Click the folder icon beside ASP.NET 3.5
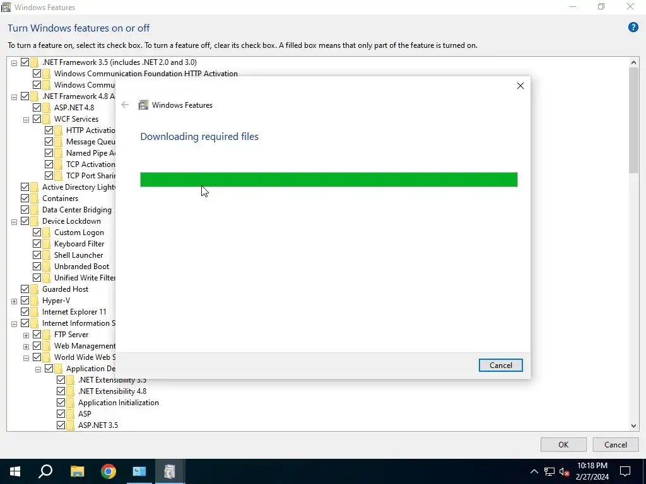 (71, 425)
